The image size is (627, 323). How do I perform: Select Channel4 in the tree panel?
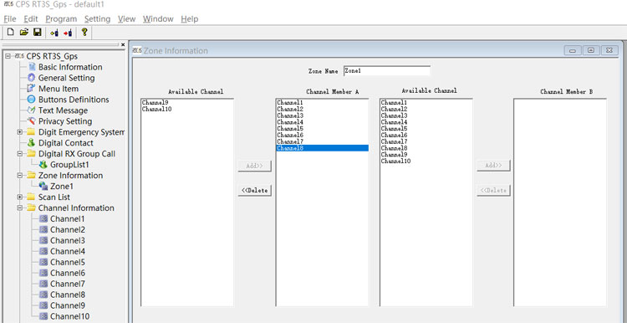click(x=67, y=251)
